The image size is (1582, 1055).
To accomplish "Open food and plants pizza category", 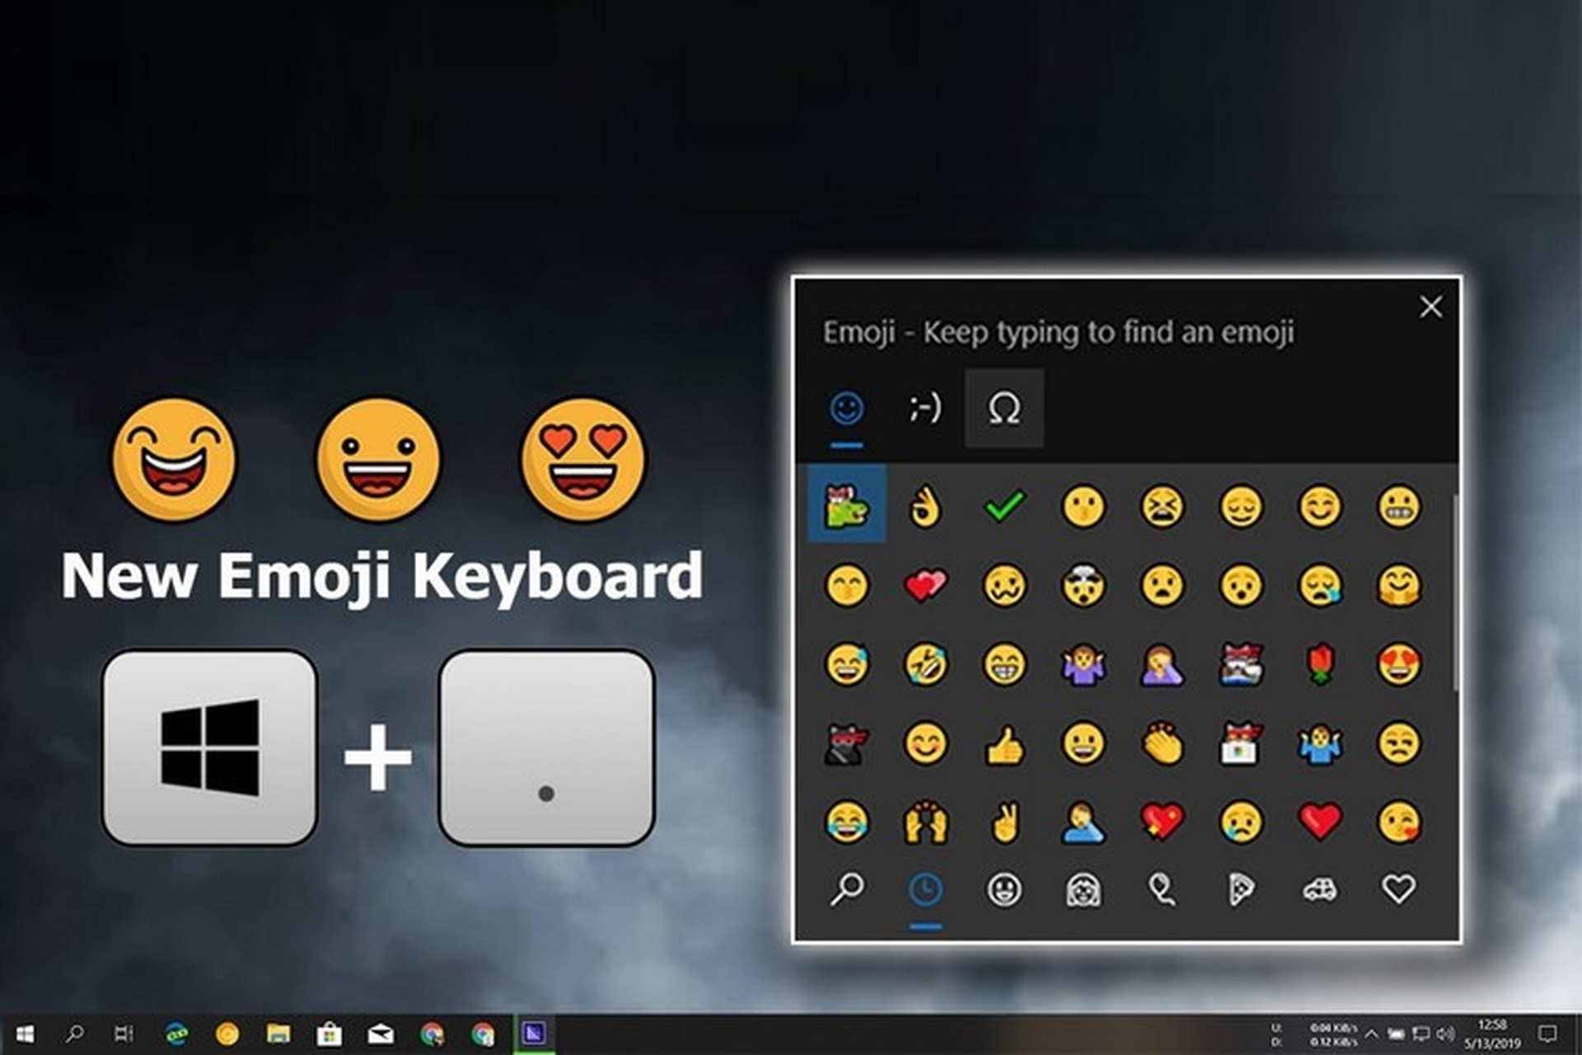I will point(1242,889).
